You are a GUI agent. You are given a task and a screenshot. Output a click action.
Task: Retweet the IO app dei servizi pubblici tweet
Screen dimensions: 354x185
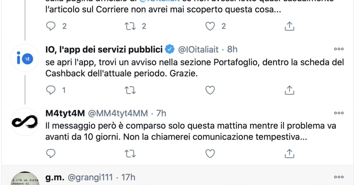(130, 90)
